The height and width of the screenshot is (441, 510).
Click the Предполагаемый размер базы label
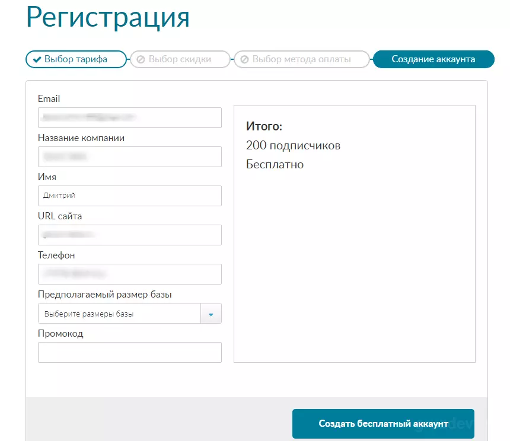pos(105,295)
